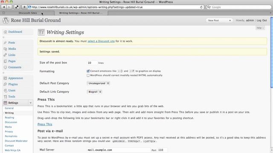273x153 pixels.
Task: Collapse the Settings menu arrow
Action: tap(30, 103)
